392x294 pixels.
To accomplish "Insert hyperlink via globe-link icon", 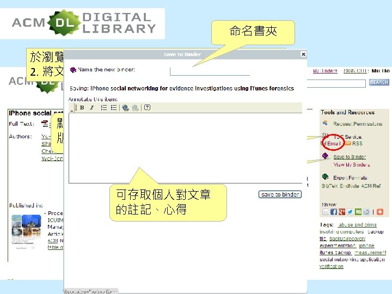I will coord(126,108).
